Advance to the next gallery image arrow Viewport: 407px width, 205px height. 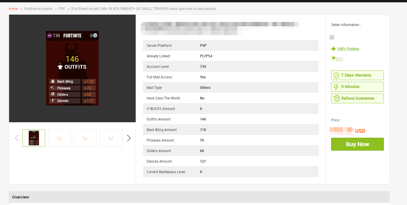[x=129, y=138]
